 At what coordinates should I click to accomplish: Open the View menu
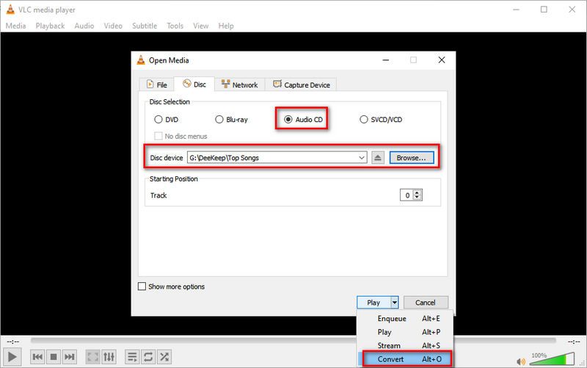pyautogui.click(x=200, y=26)
